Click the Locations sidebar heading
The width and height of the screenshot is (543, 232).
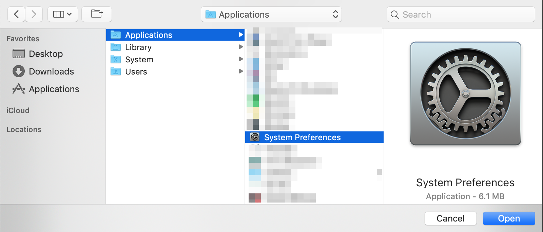tap(24, 129)
